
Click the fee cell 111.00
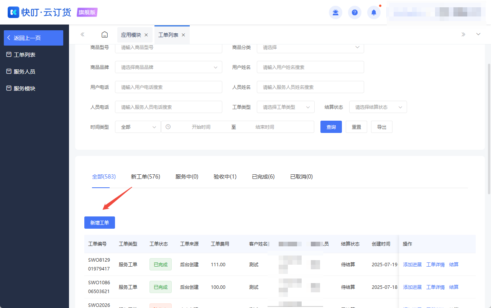218,264
